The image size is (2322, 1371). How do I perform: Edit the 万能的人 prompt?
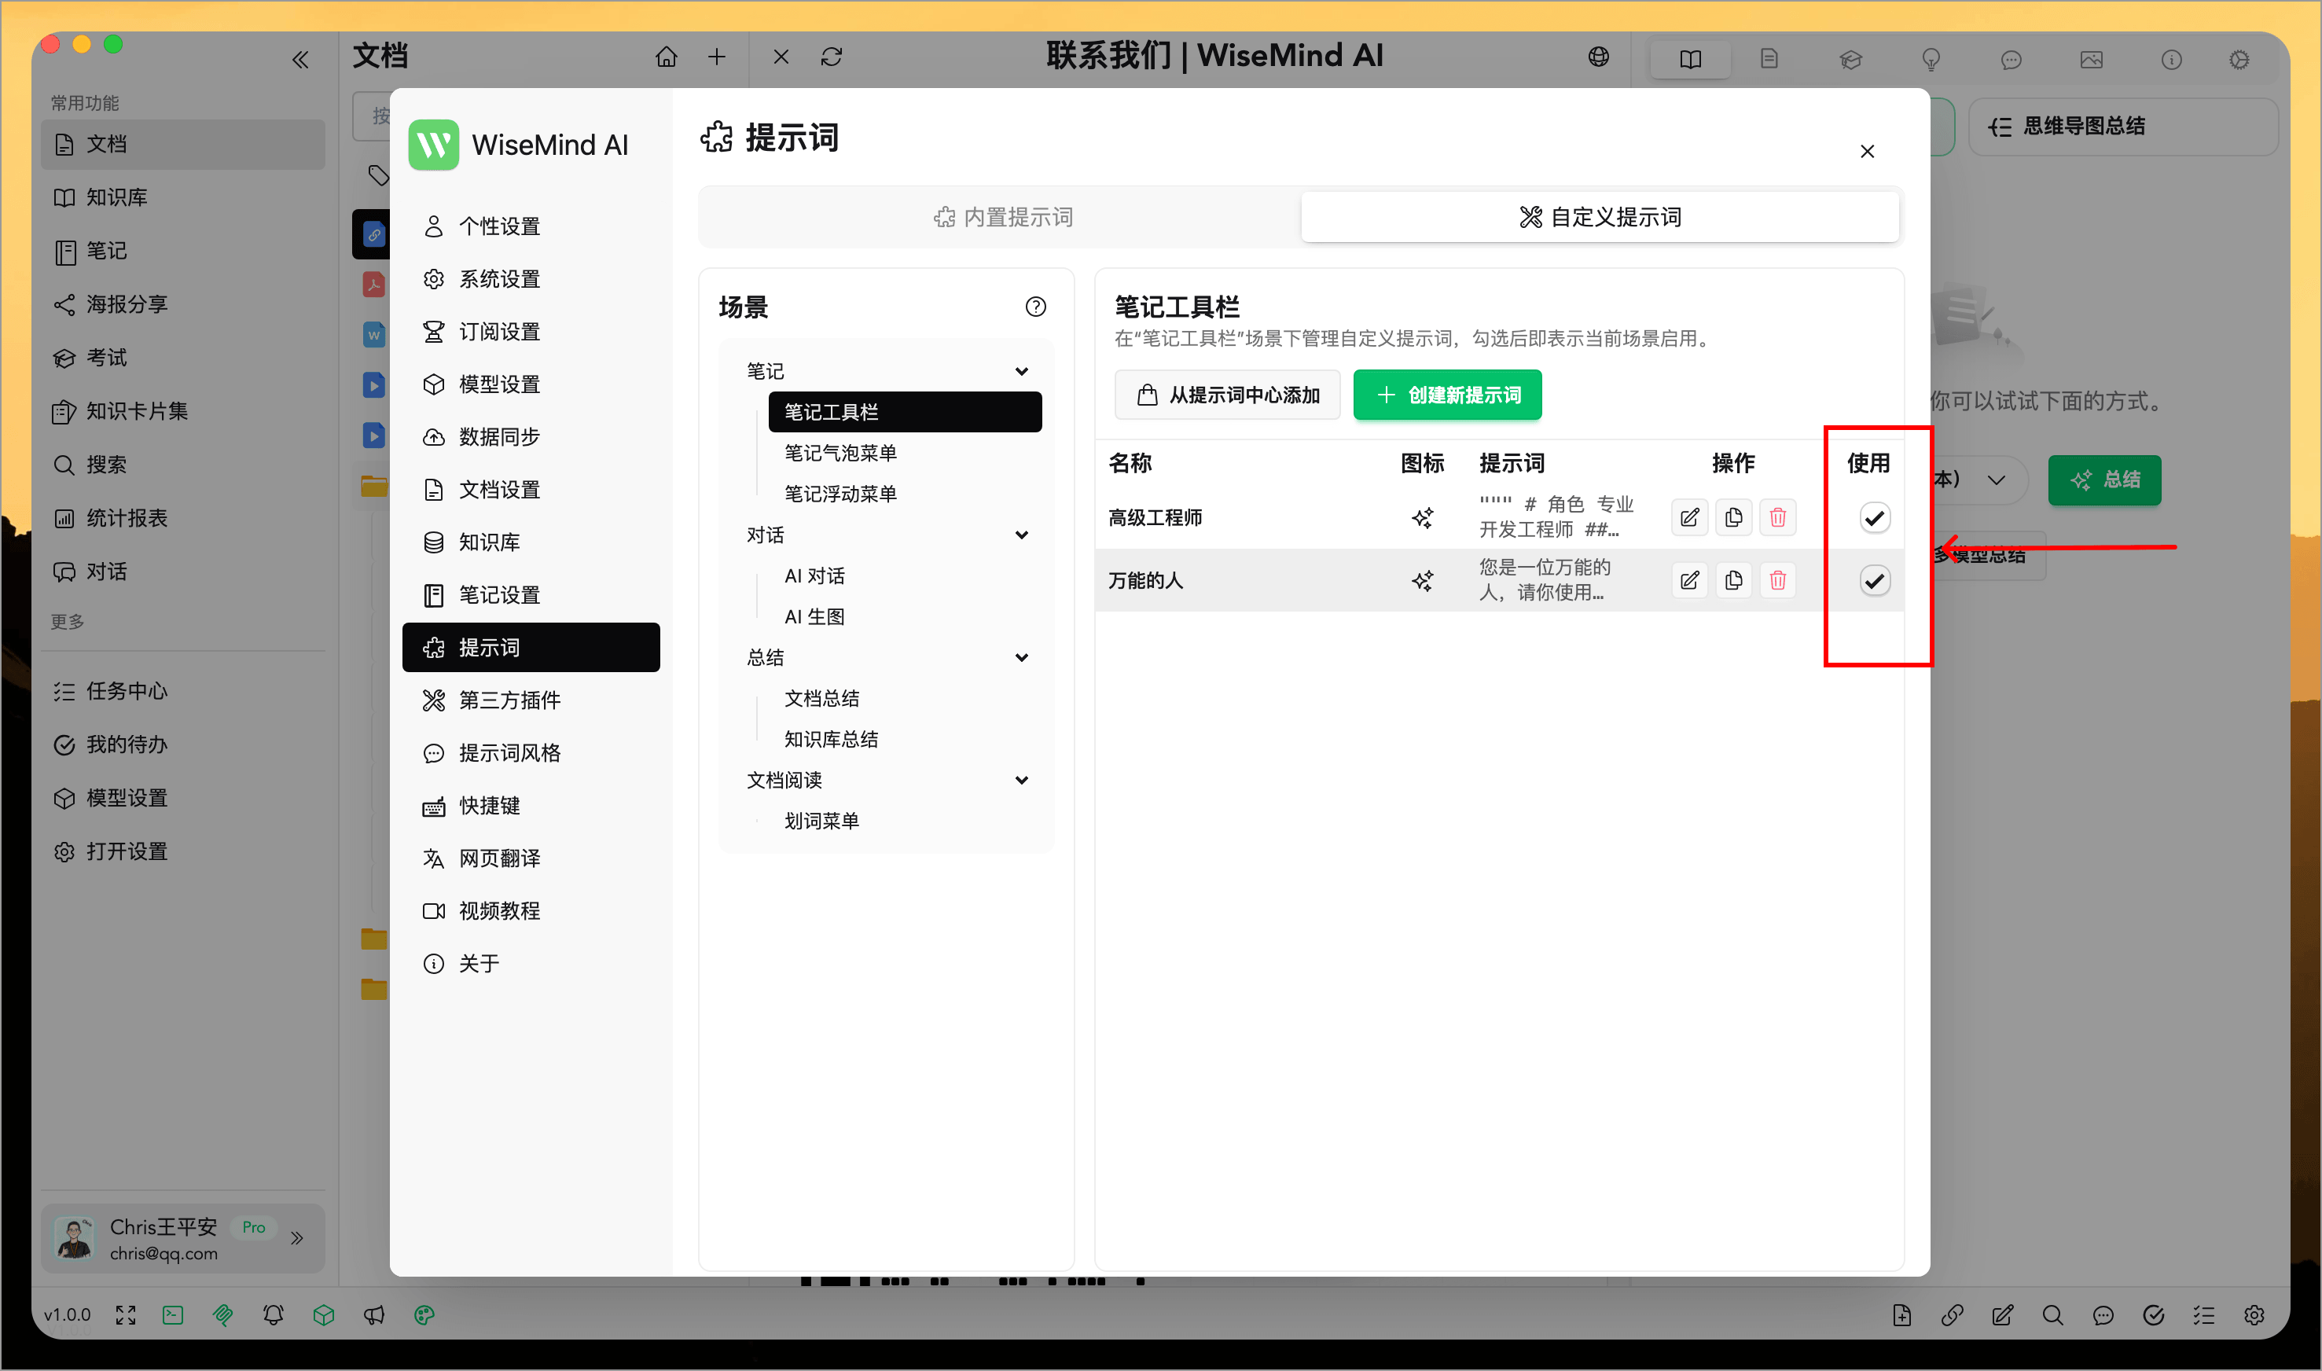pyautogui.click(x=1689, y=580)
